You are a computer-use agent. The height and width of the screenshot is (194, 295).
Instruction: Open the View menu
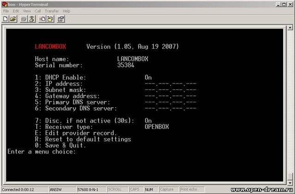(x=27, y=11)
